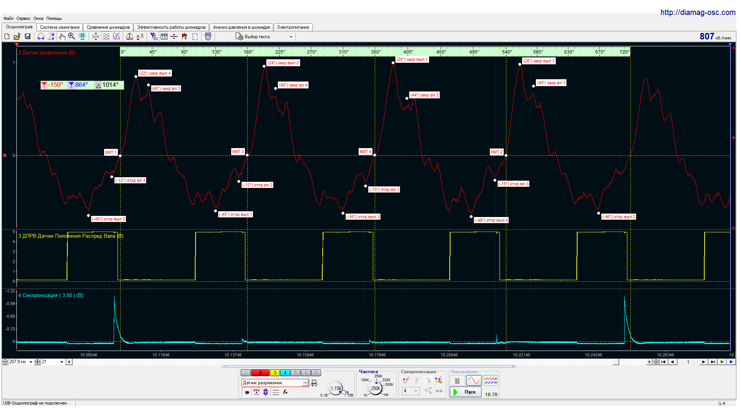Toggle channel visibility eye icon
741x408 pixels.
(x=247, y=392)
